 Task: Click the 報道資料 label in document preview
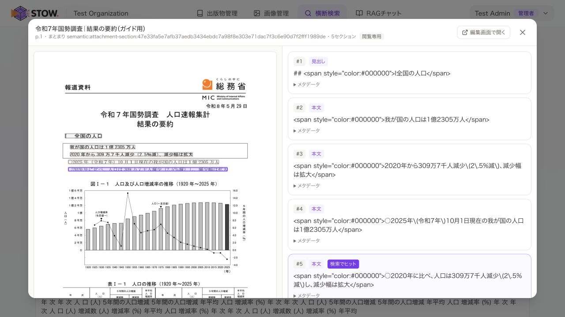(78, 87)
